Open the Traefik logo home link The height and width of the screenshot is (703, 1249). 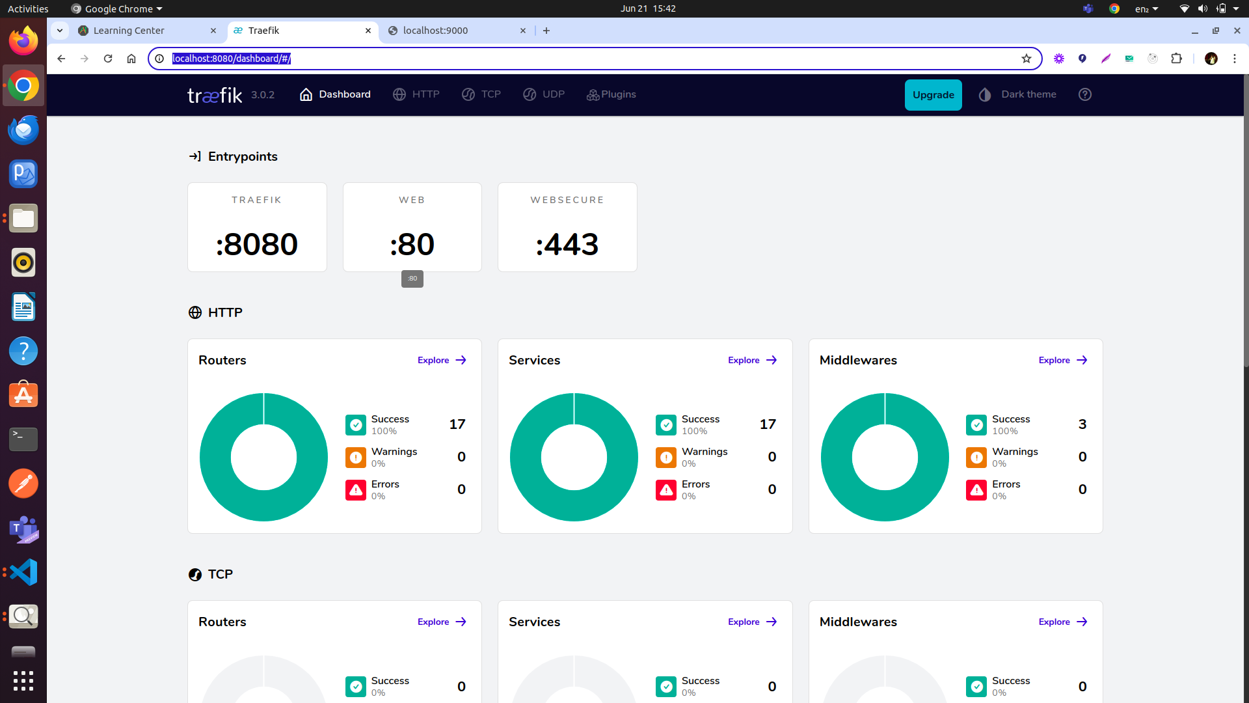coord(215,95)
